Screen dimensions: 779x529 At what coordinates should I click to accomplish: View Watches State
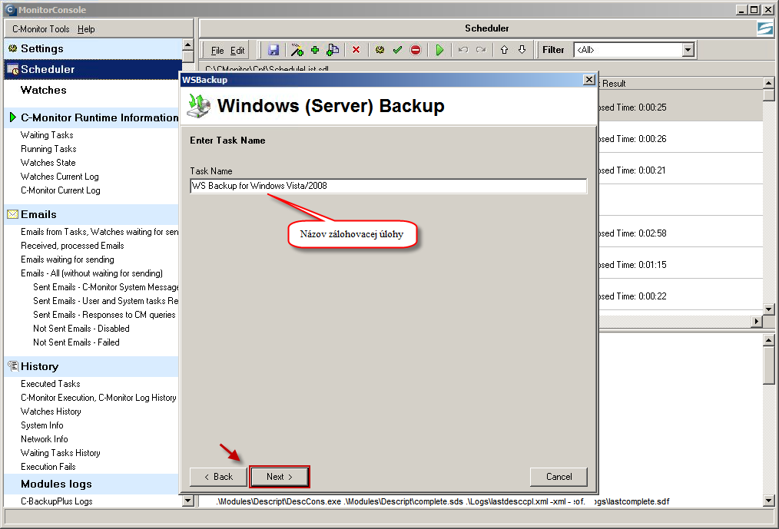[48, 163]
